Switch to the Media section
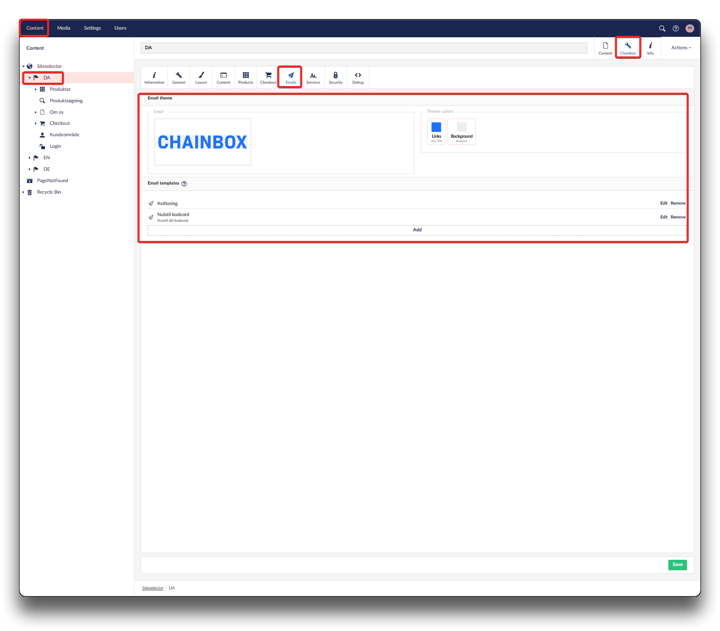 point(64,28)
